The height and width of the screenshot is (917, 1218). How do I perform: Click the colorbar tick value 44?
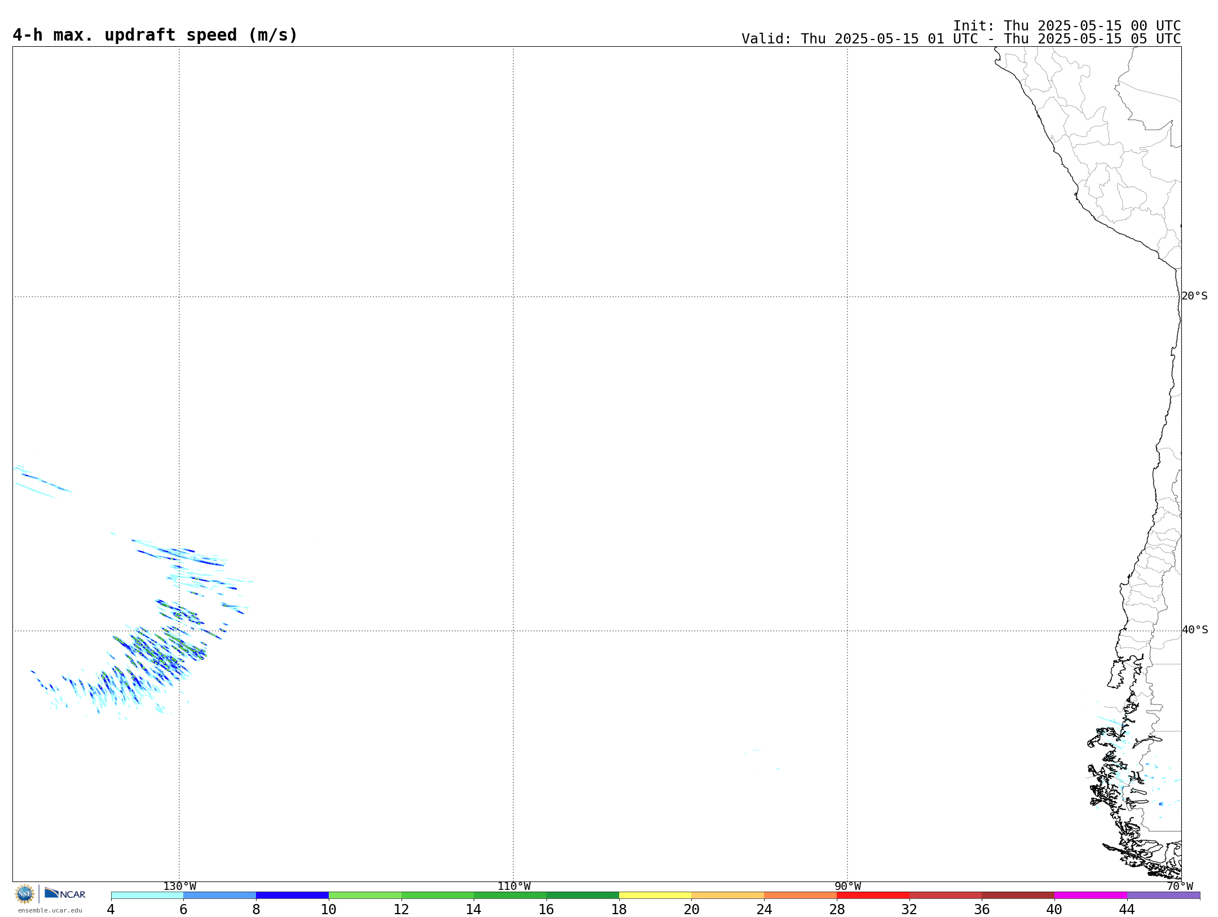[1127, 910]
